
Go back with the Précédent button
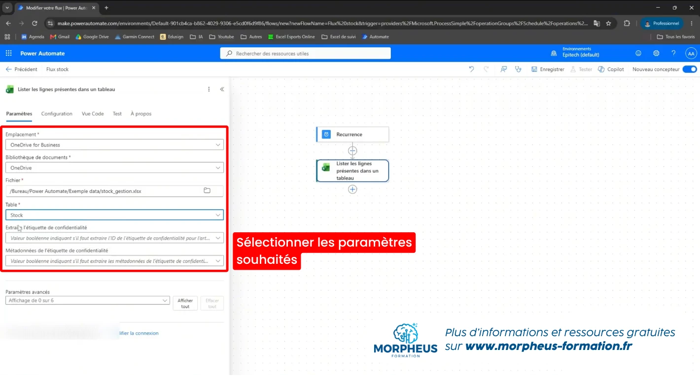coord(22,69)
